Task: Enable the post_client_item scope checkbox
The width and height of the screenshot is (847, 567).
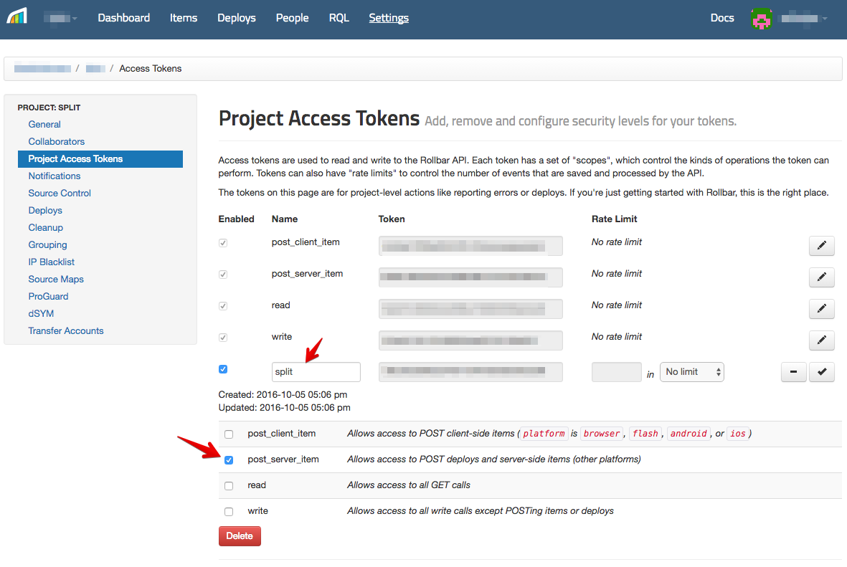Action: [229, 434]
